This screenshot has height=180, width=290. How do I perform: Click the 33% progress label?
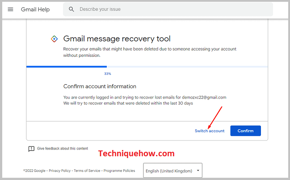(108, 74)
